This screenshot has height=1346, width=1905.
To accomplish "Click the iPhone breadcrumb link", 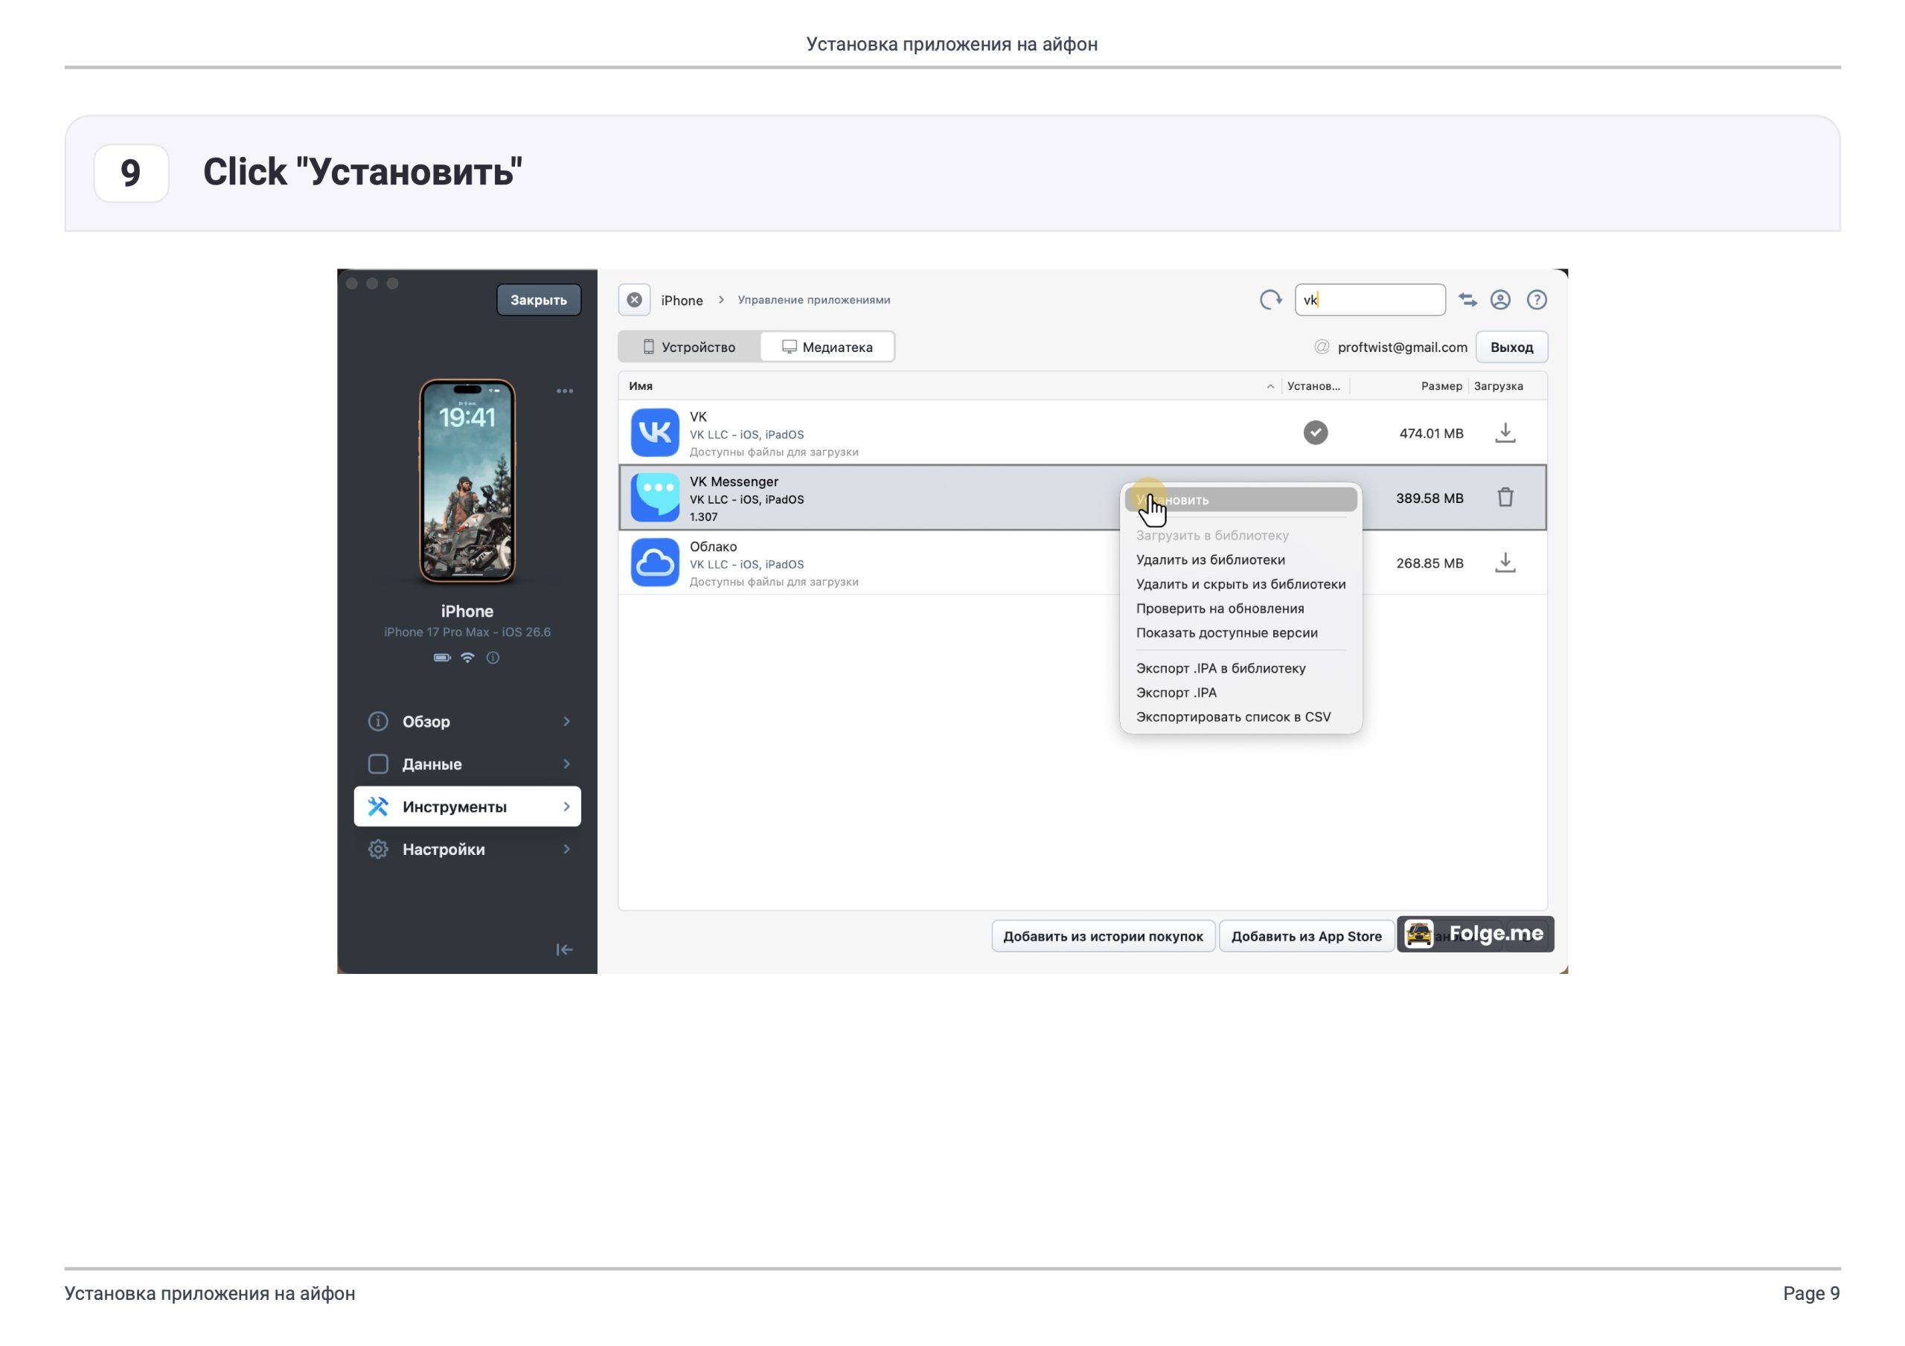I will 682,301.
